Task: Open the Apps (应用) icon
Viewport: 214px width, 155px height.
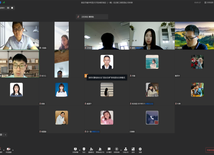Action: (133, 149)
